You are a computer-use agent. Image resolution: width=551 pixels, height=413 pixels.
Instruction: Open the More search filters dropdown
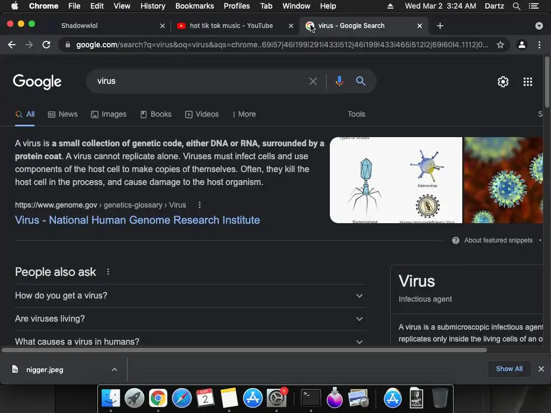click(244, 114)
